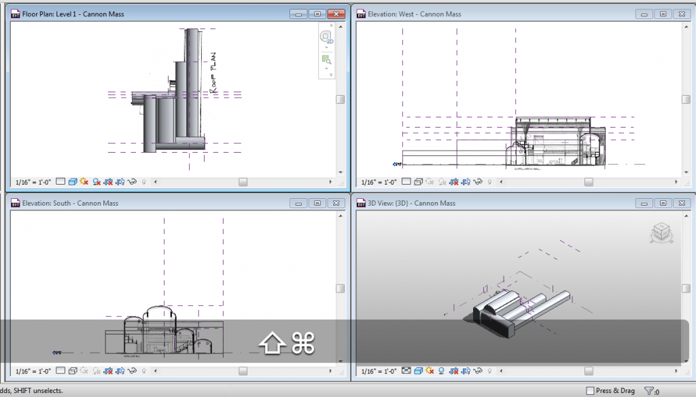
Task: Click the Render teapot icon in 3D view controls
Action: (408, 372)
